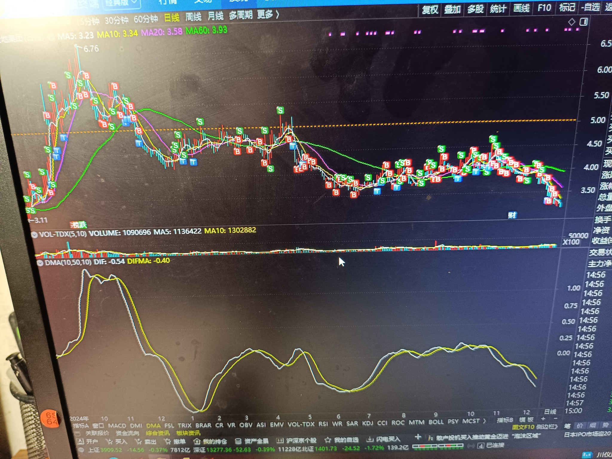
Task: Toggle the 关联报价 checkbox
Action: [78, 433]
